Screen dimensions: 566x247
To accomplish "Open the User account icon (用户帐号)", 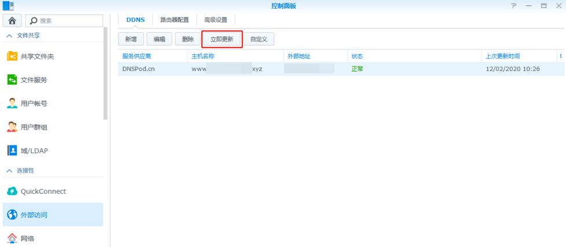I will (x=12, y=103).
